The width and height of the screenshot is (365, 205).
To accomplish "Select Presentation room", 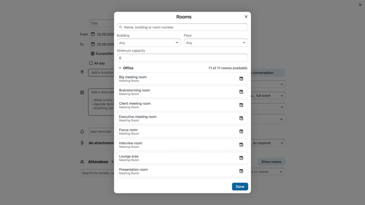I will 182,171.
